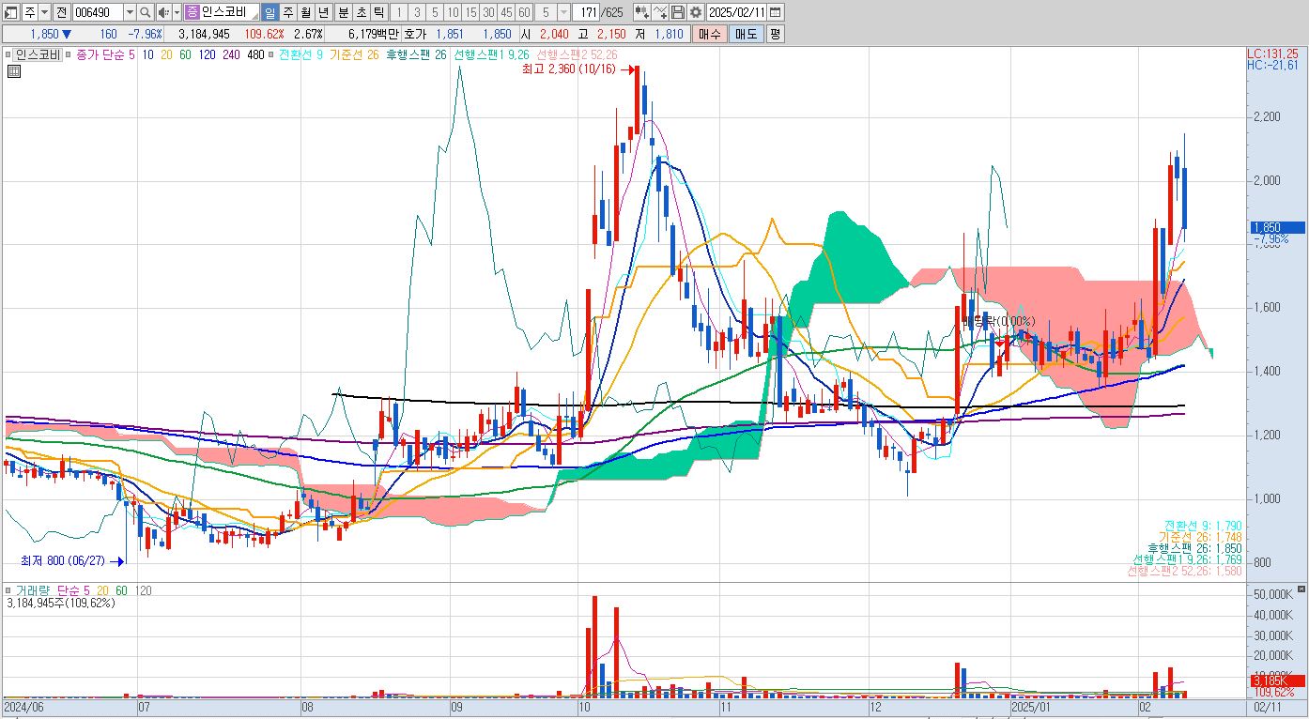The width and height of the screenshot is (1309, 719).
Task: Open the stock search magnifier
Action: [x=146, y=12]
